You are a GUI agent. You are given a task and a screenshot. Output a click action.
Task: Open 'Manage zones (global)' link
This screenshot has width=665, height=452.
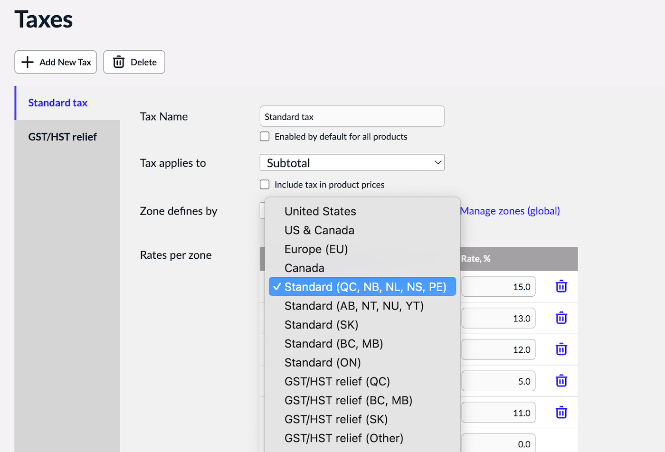[510, 211]
